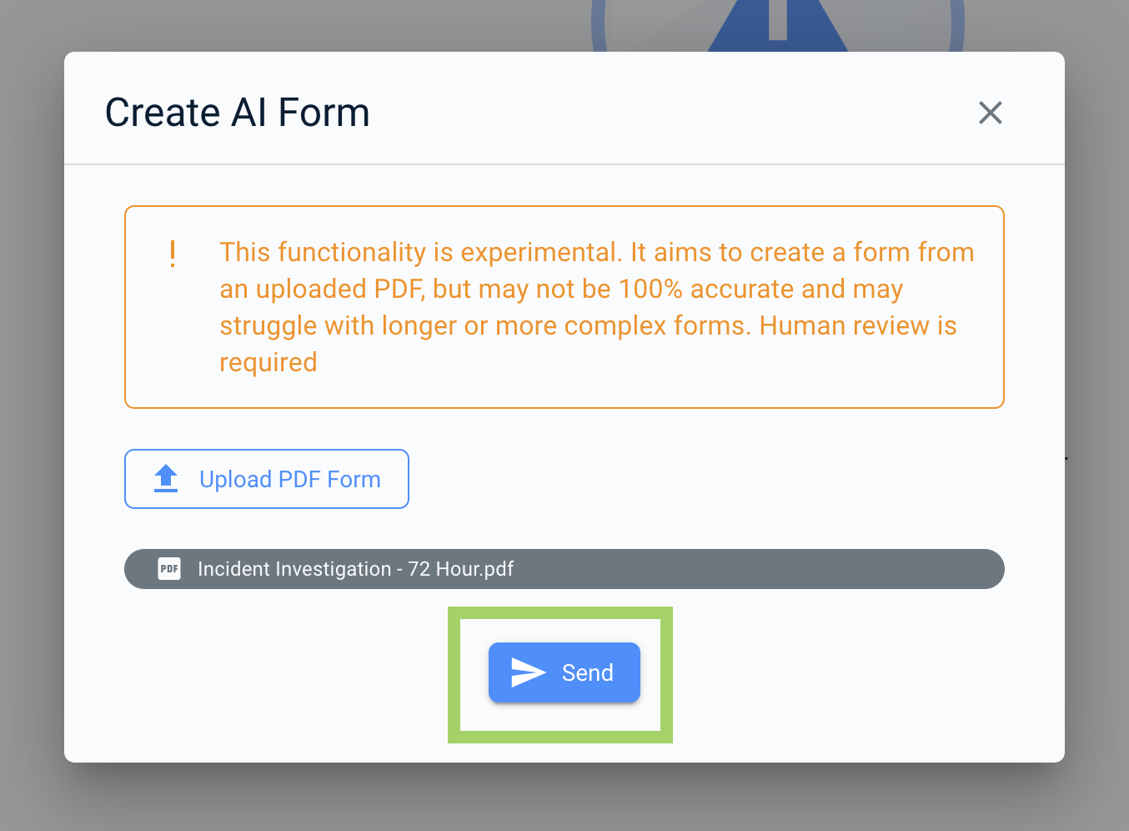Click the blue upload arrow icon

coord(166,478)
